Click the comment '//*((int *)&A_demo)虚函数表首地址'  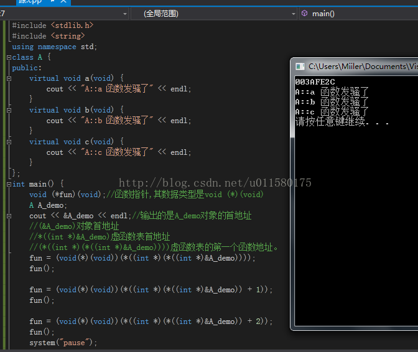[100, 236]
